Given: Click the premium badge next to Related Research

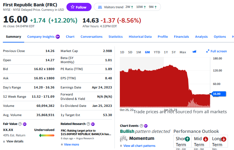Looking at the screenshot, I should pos(93,124).
